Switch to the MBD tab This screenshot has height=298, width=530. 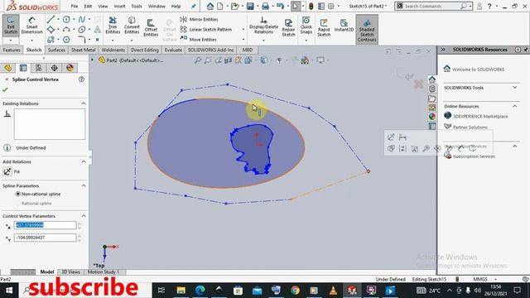(248, 50)
